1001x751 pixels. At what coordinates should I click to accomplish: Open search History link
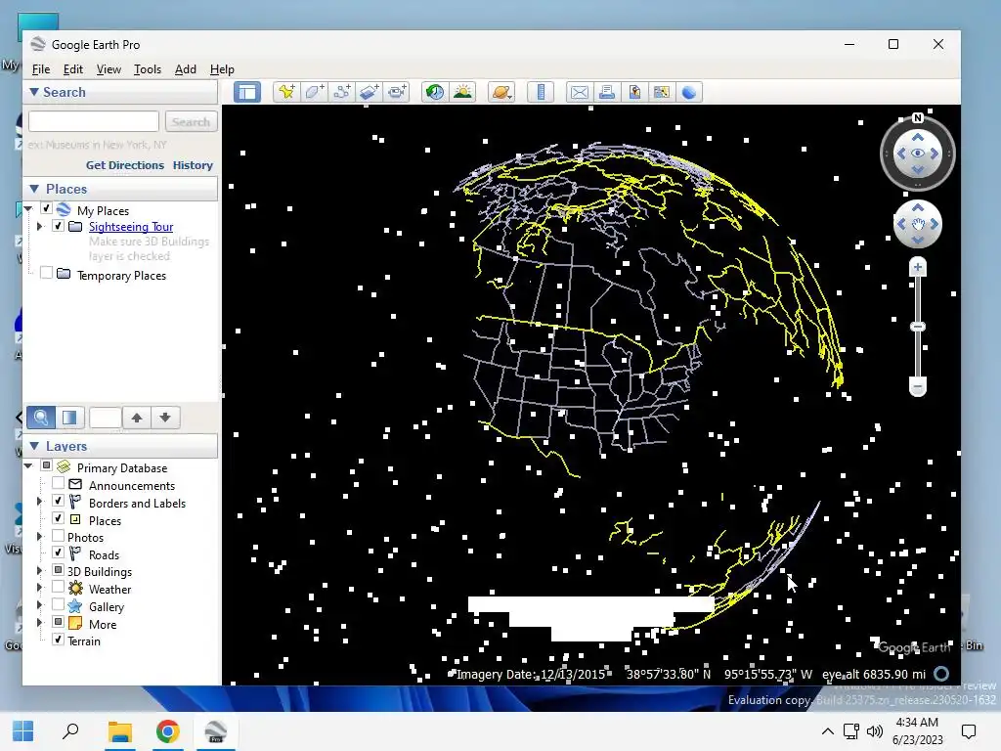point(193,165)
